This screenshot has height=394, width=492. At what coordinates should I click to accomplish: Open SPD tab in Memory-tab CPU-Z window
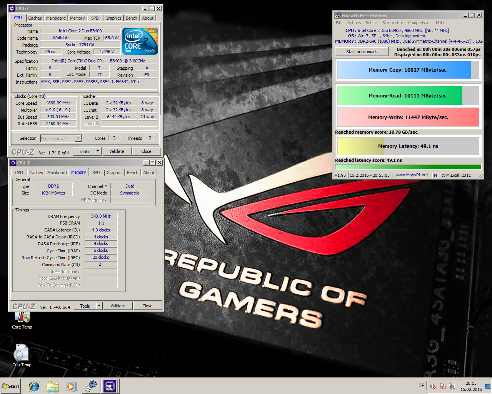(x=96, y=173)
